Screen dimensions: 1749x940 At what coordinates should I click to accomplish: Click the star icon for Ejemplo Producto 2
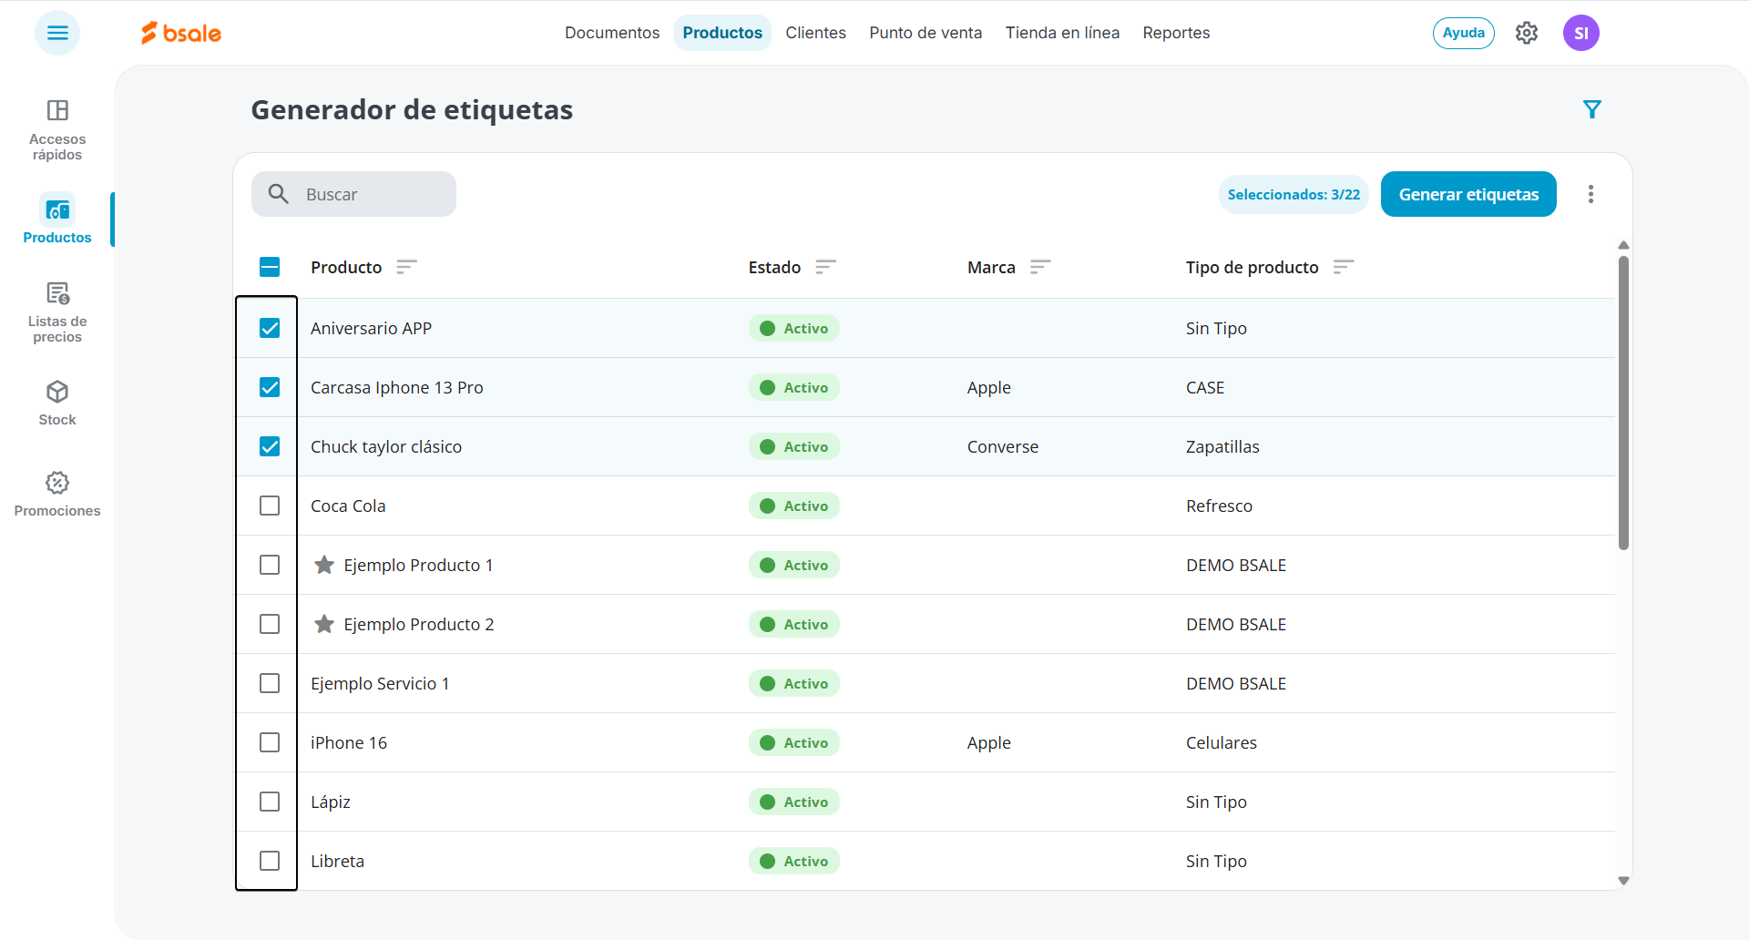(324, 624)
